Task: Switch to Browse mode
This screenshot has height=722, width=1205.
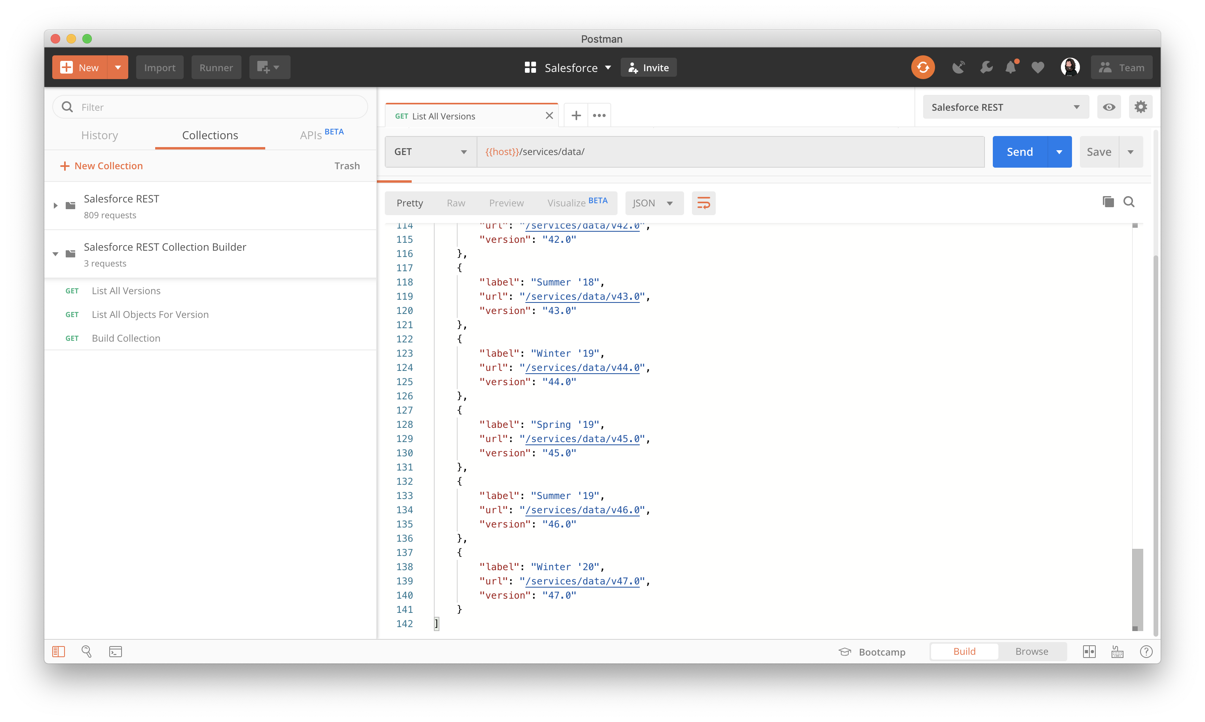Action: coord(1032,651)
